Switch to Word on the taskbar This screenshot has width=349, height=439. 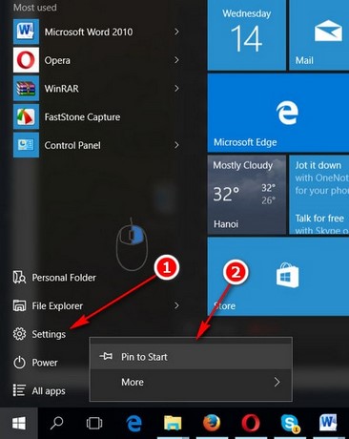[328, 423]
